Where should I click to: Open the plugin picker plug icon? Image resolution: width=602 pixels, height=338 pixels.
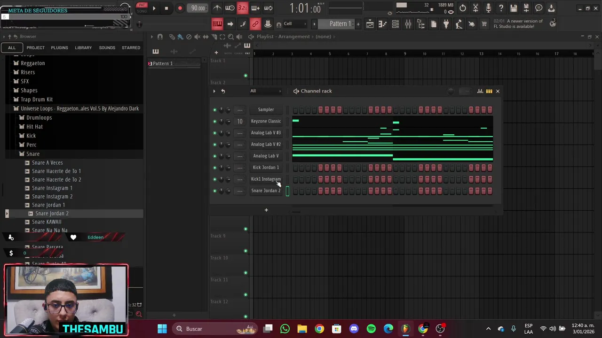446,24
